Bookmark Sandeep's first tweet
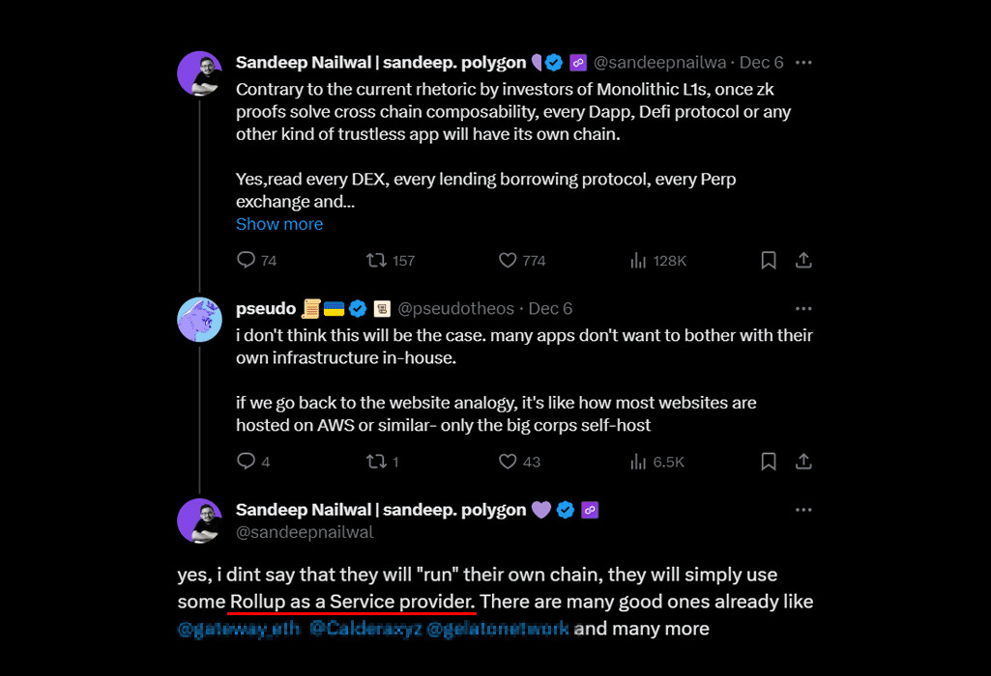This screenshot has height=676, width=991. (x=769, y=260)
